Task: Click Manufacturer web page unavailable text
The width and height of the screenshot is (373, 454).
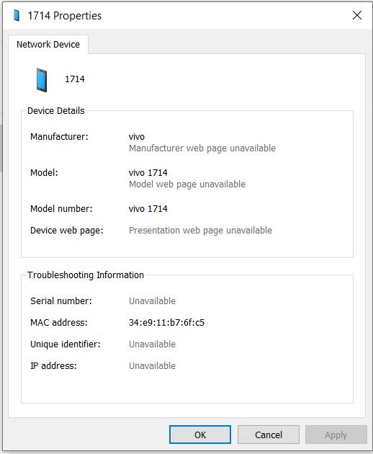Action: click(202, 148)
